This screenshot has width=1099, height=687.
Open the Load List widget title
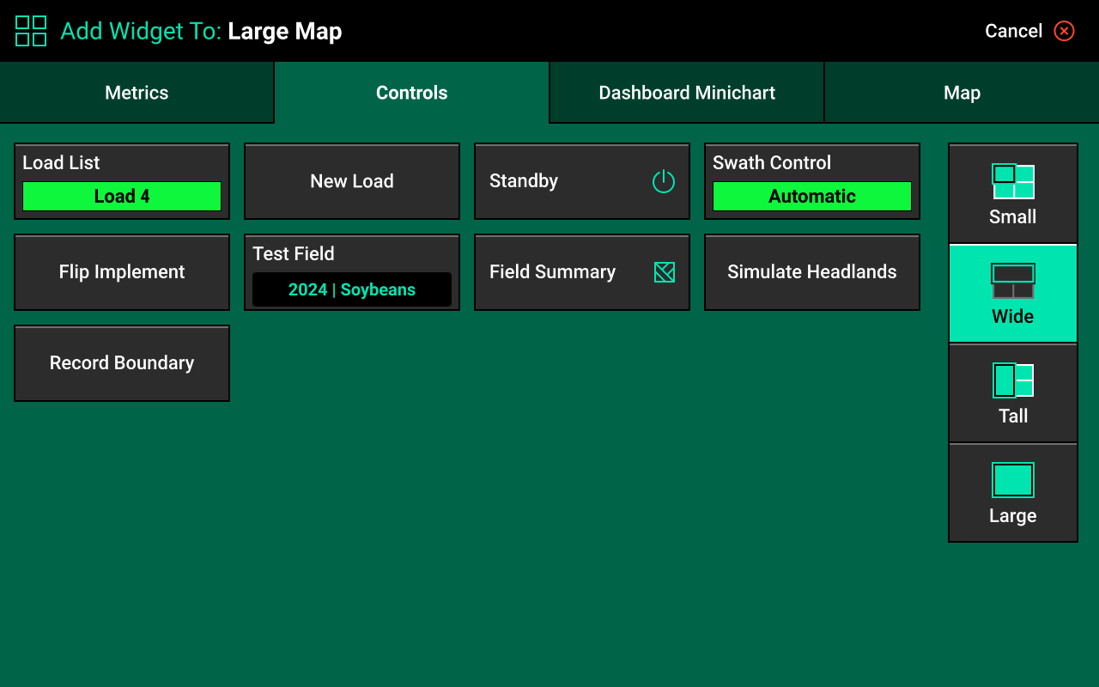[x=62, y=163]
